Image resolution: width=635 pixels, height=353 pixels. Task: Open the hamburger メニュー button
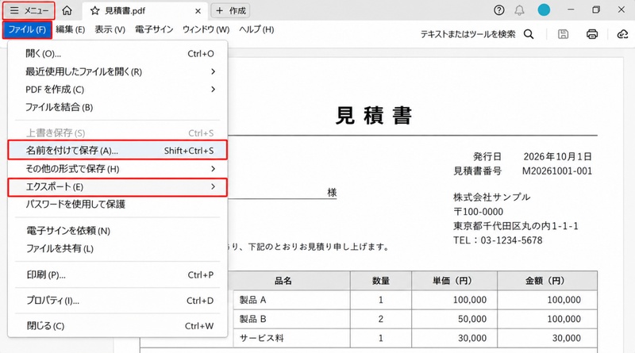pyautogui.click(x=29, y=10)
